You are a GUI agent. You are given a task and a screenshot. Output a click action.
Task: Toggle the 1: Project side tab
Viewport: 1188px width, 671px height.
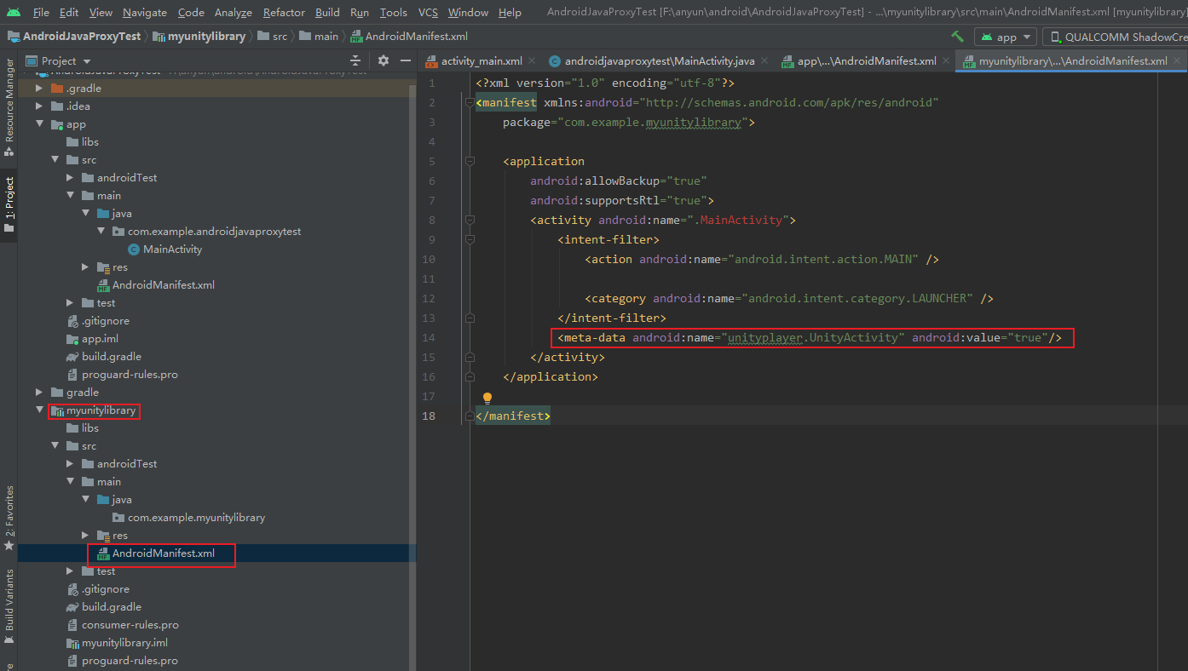[x=9, y=204]
